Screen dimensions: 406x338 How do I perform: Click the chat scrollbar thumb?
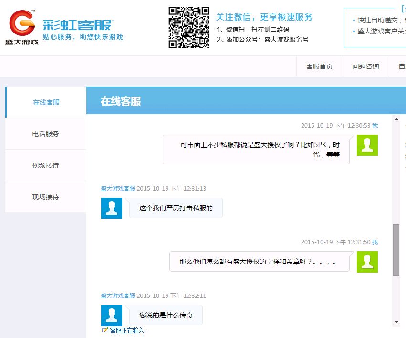(396, 250)
